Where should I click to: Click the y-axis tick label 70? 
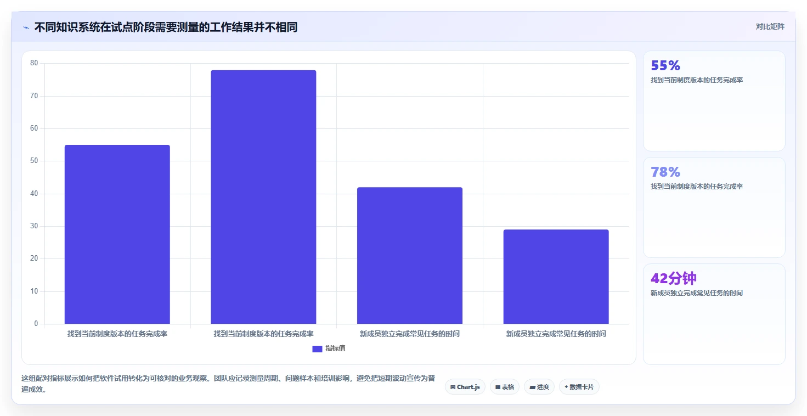pyautogui.click(x=35, y=95)
